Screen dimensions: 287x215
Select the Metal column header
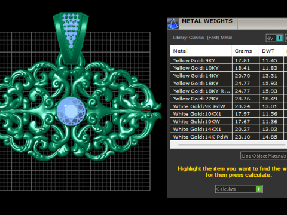click(201, 51)
